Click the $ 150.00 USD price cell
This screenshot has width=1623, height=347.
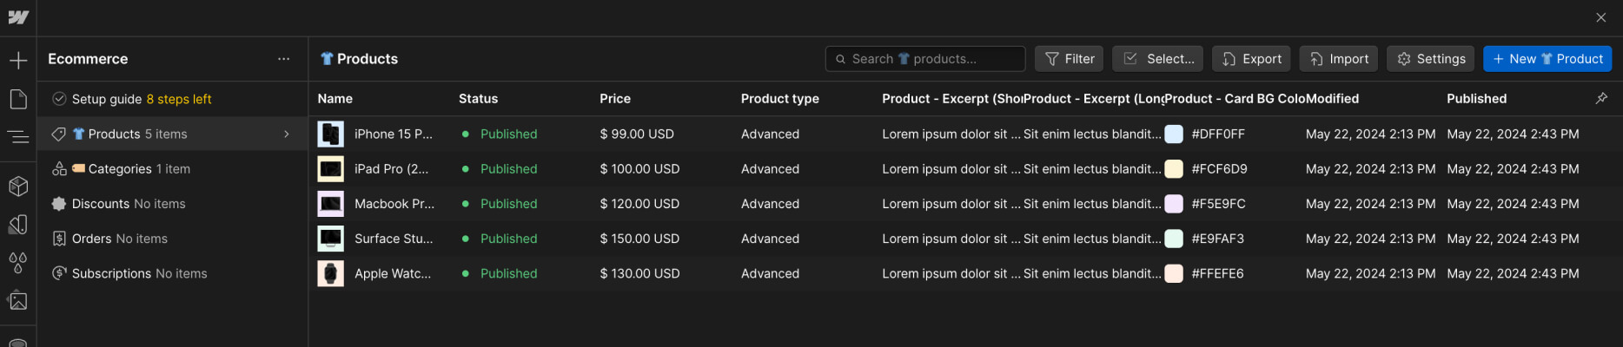coord(639,238)
